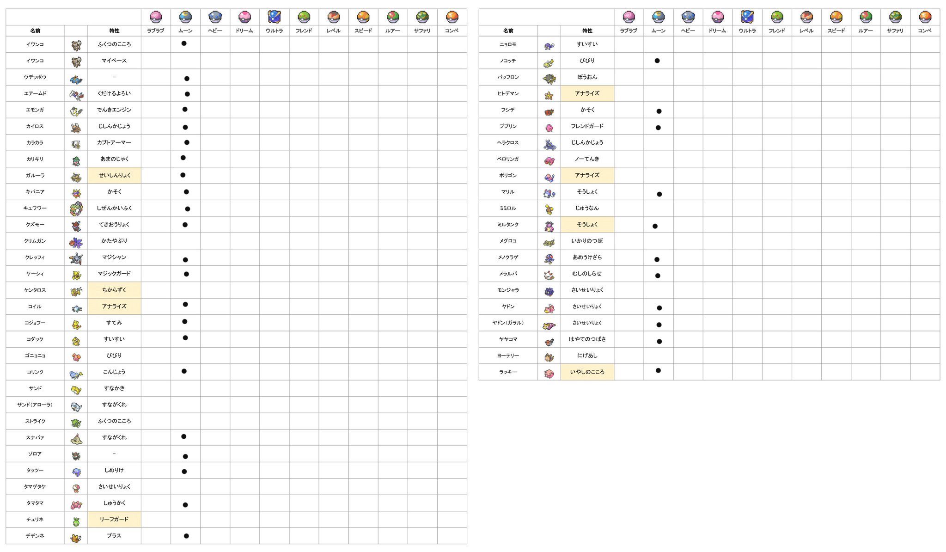Screen dimensions: 946x552
Task: Click the ムーン dot in コリンク row
Action: pos(184,371)
